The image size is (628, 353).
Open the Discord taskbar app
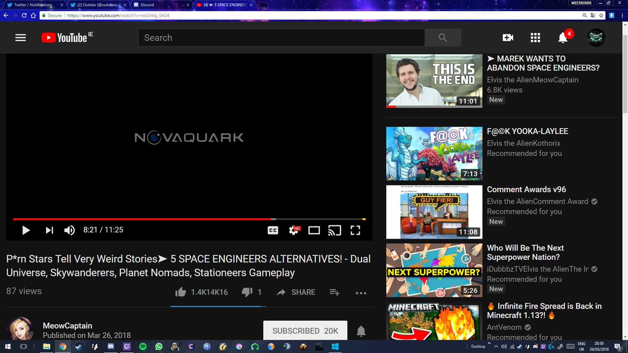[x=110, y=346]
